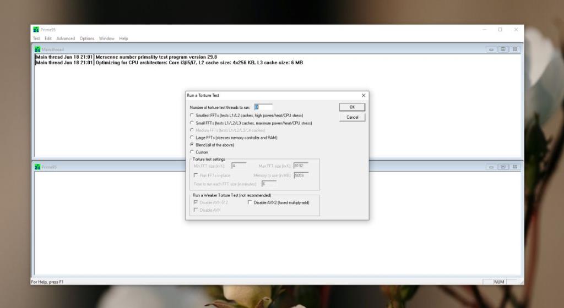
Task: Open the Help menu
Action: tap(123, 38)
